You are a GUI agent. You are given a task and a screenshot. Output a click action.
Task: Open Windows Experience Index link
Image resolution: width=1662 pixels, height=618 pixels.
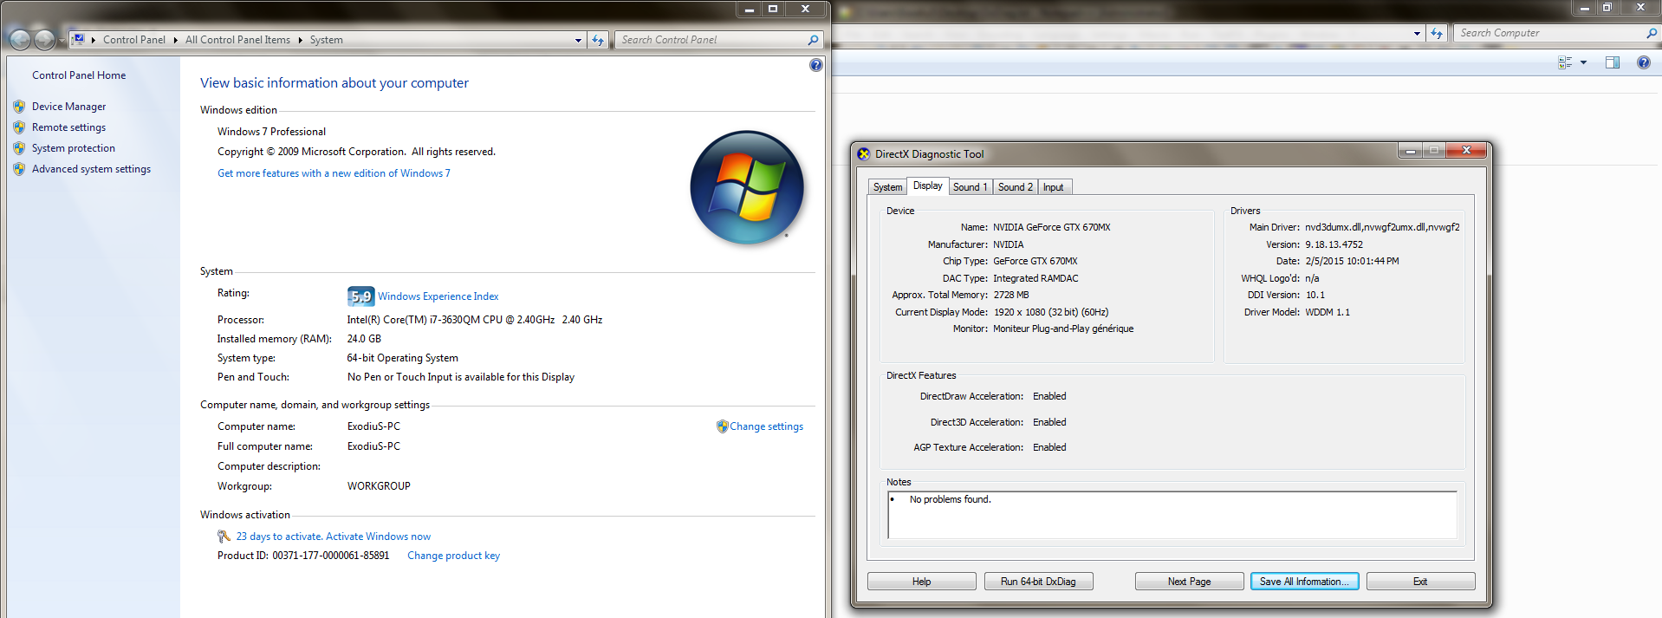click(438, 296)
